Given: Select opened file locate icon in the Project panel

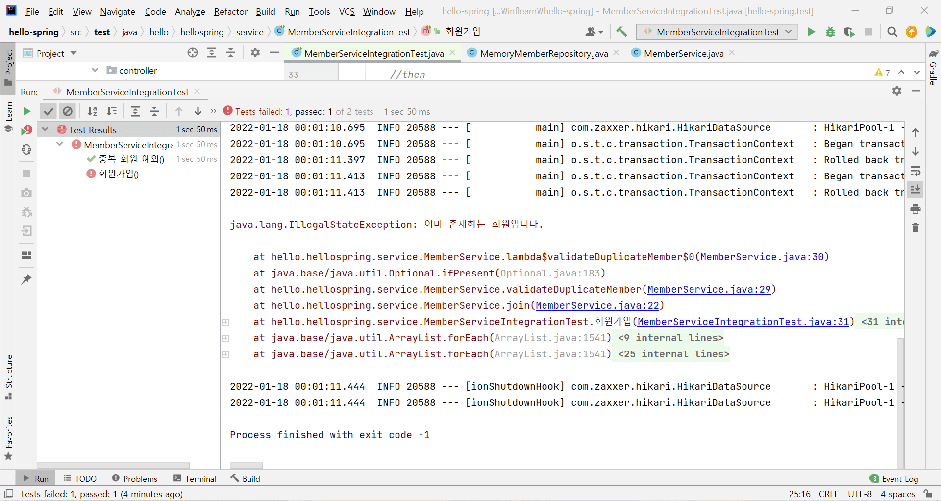Looking at the screenshot, I should click(x=193, y=53).
